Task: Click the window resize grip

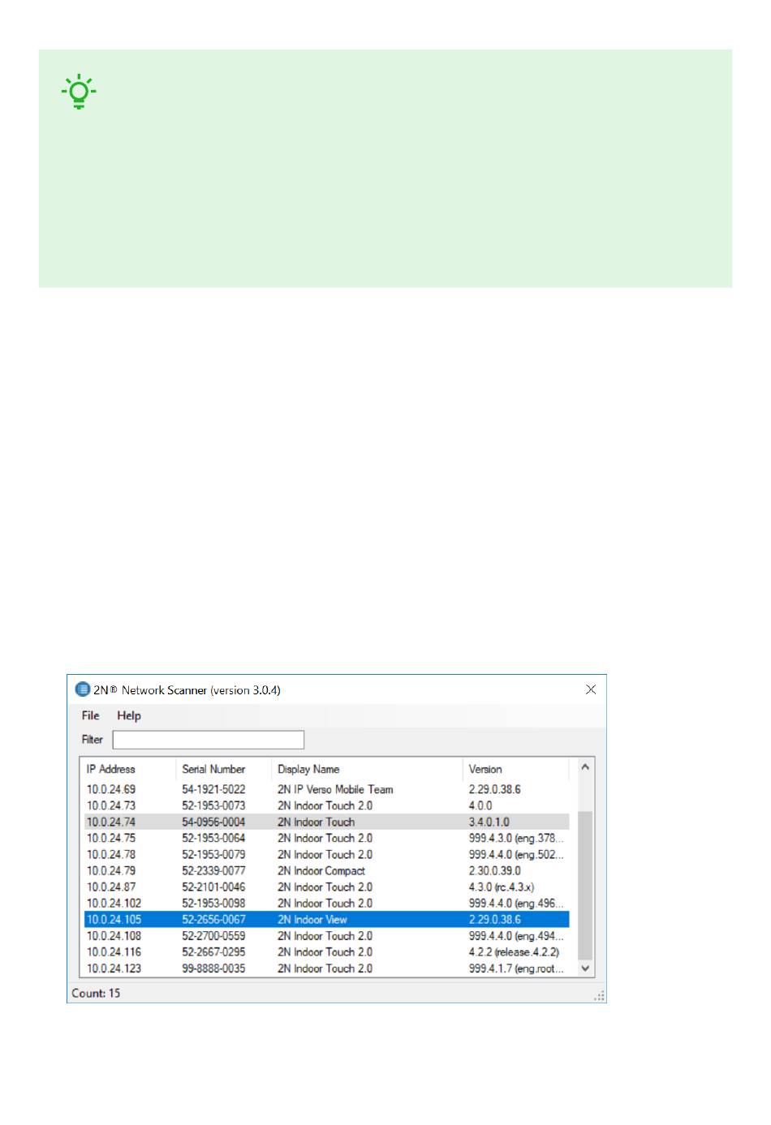Action: (x=600, y=995)
